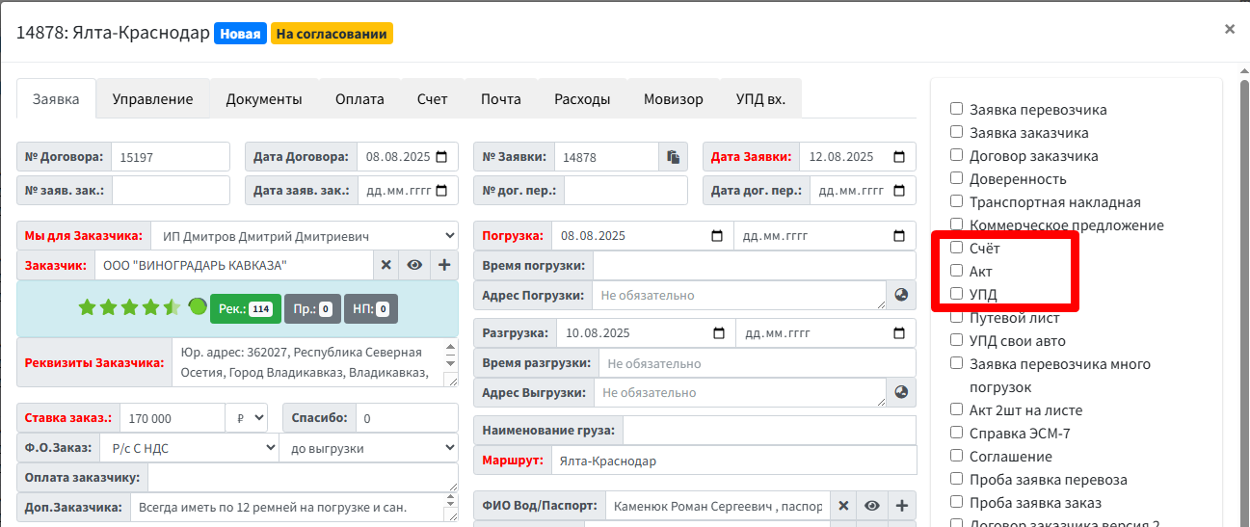Screen dimensions: 1250x527
Task: Switch to the Документы tab
Action: tap(264, 99)
